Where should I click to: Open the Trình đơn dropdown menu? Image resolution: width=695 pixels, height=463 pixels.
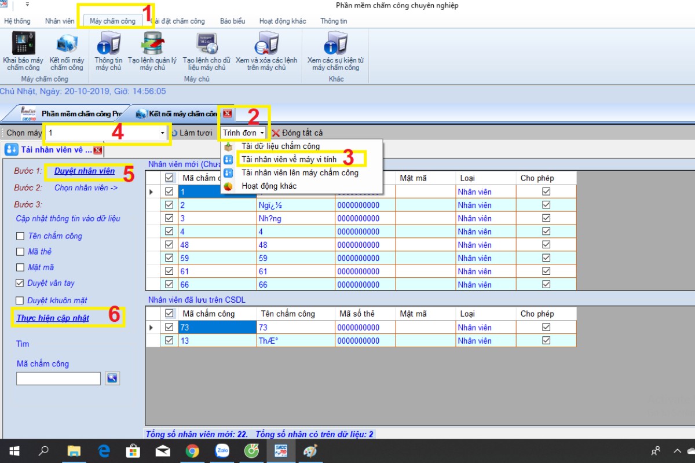click(x=243, y=133)
